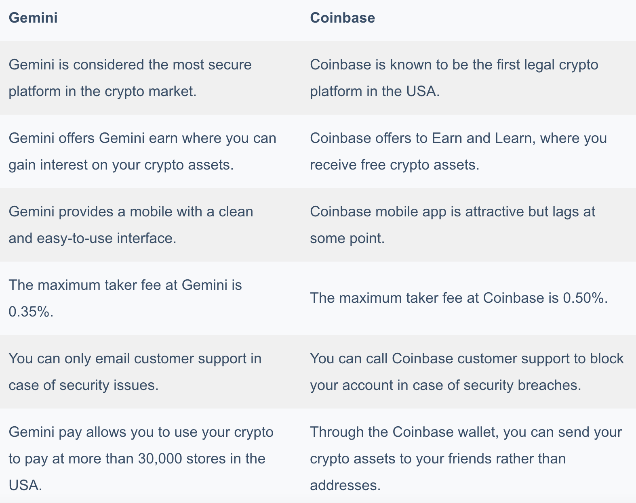Click the phrase 'case of security issues.'
The image size is (636, 503).
tap(84, 385)
